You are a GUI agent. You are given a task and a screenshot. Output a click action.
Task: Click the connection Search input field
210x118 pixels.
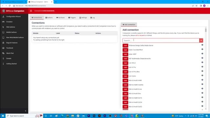click(161, 41)
